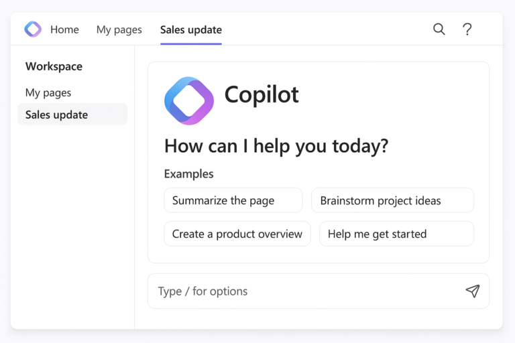Select the Sales update tab in top bar
This screenshot has height=343, width=515.
click(190, 29)
